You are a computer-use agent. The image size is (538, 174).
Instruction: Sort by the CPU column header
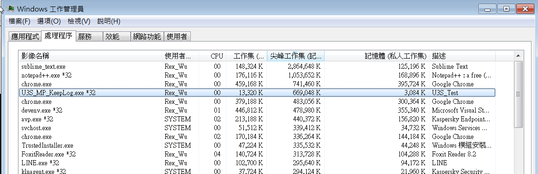pos(212,56)
